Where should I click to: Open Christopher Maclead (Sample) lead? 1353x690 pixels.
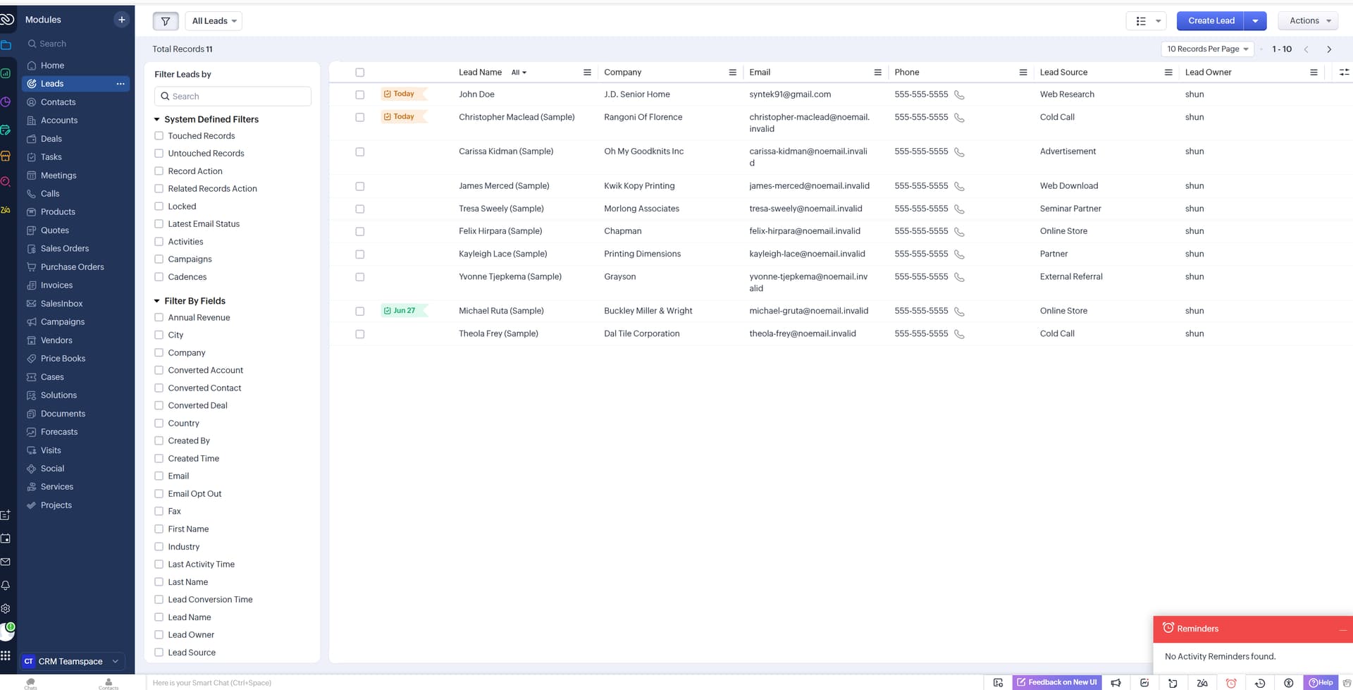(x=517, y=117)
